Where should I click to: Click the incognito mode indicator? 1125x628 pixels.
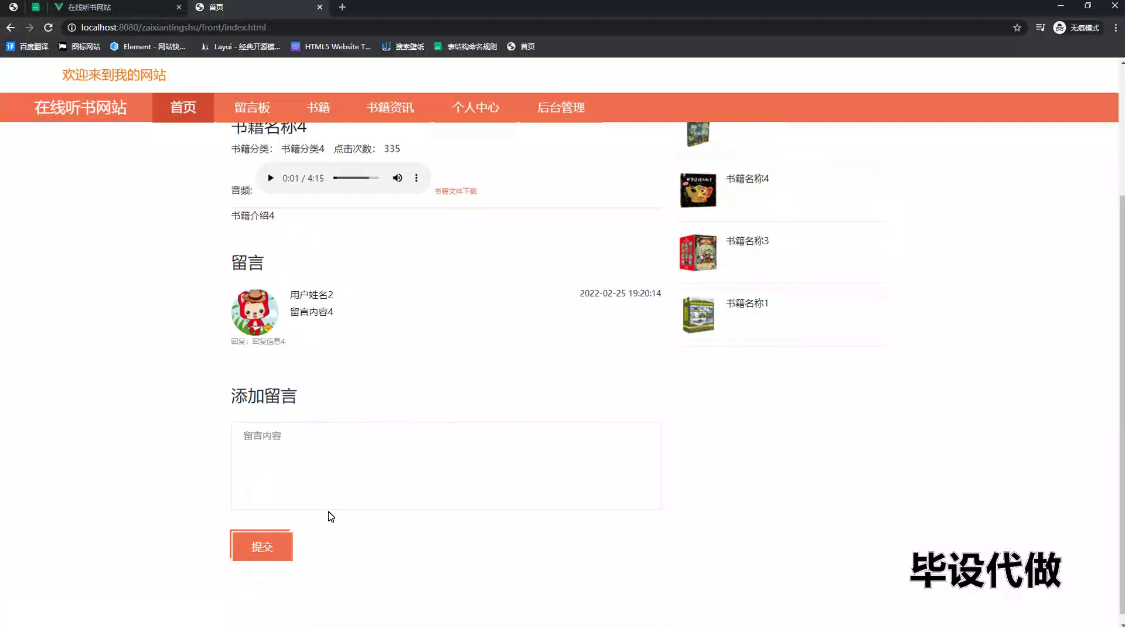pyautogui.click(x=1076, y=28)
